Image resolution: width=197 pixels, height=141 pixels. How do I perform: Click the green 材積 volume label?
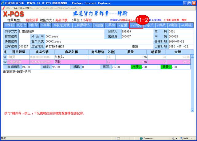133,67
